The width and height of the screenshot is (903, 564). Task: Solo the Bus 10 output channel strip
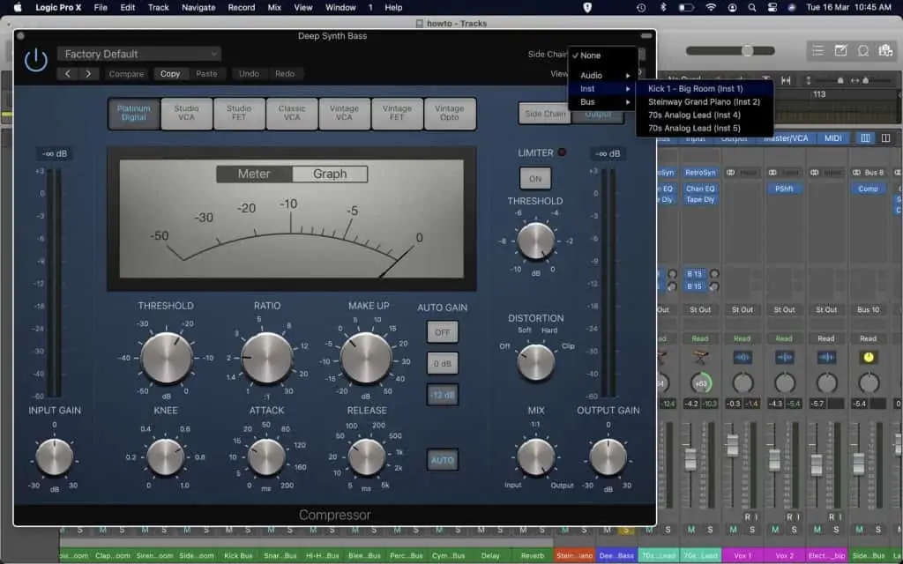coord(878,530)
